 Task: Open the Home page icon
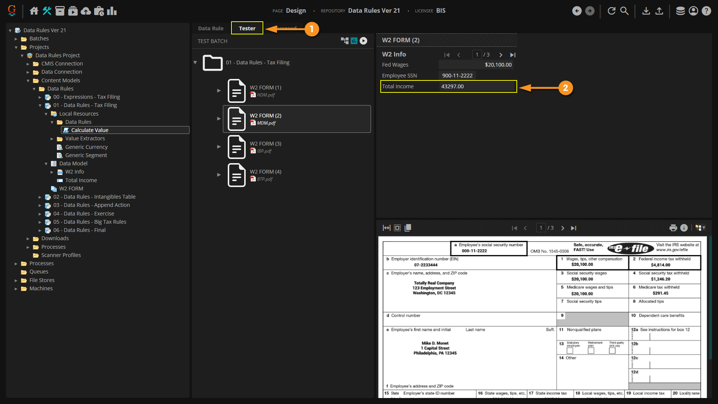tap(34, 11)
